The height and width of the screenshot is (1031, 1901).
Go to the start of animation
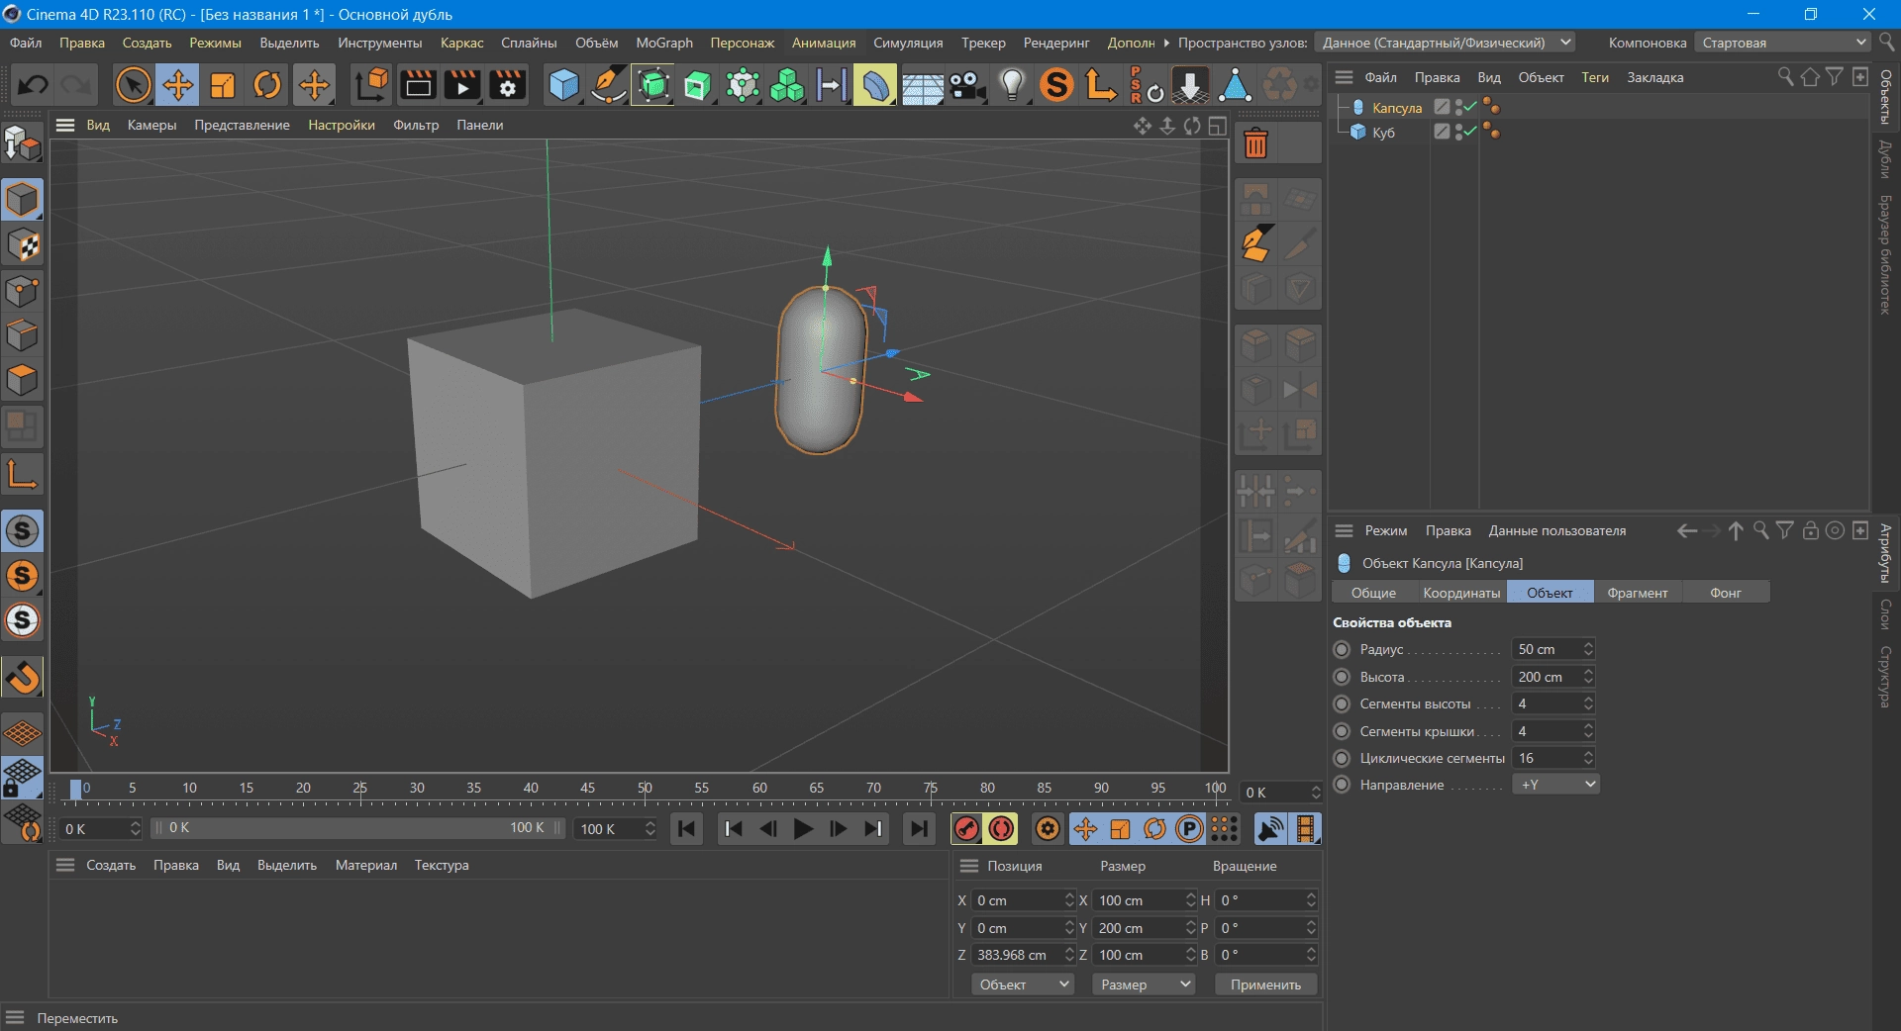pos(686,829)
